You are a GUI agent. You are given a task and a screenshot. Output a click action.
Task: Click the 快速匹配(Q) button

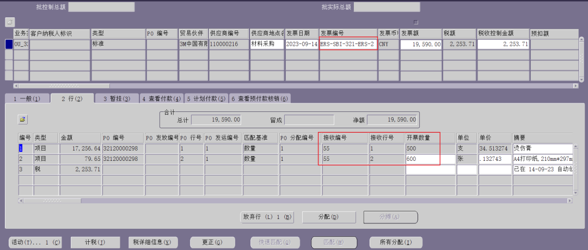275,242
